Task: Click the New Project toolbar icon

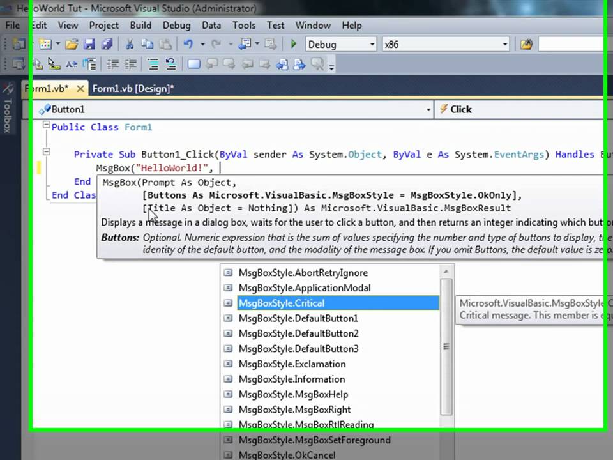Action: 19,44
